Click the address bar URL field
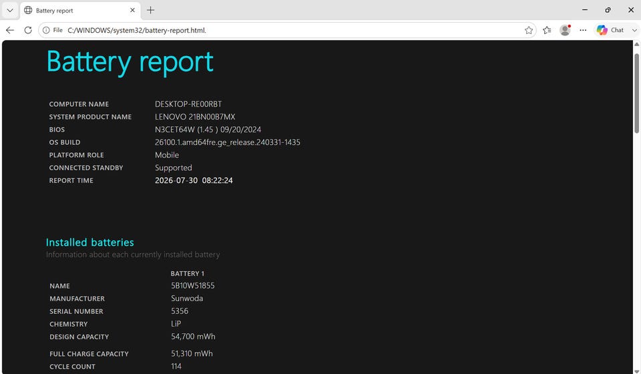The height and width of the screenshot is (374, 641). [x=286, y=30]
